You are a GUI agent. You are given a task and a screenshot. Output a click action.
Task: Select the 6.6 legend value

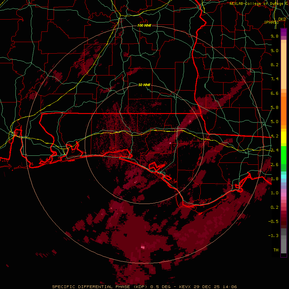[x=275, y=93]
